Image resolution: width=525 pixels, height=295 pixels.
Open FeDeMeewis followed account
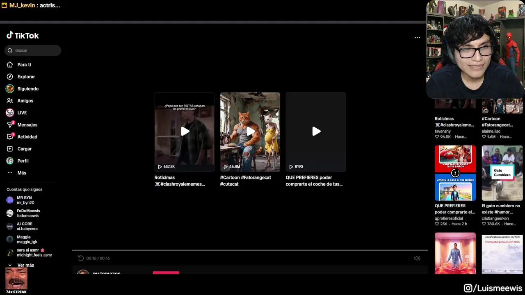[28, 213]
